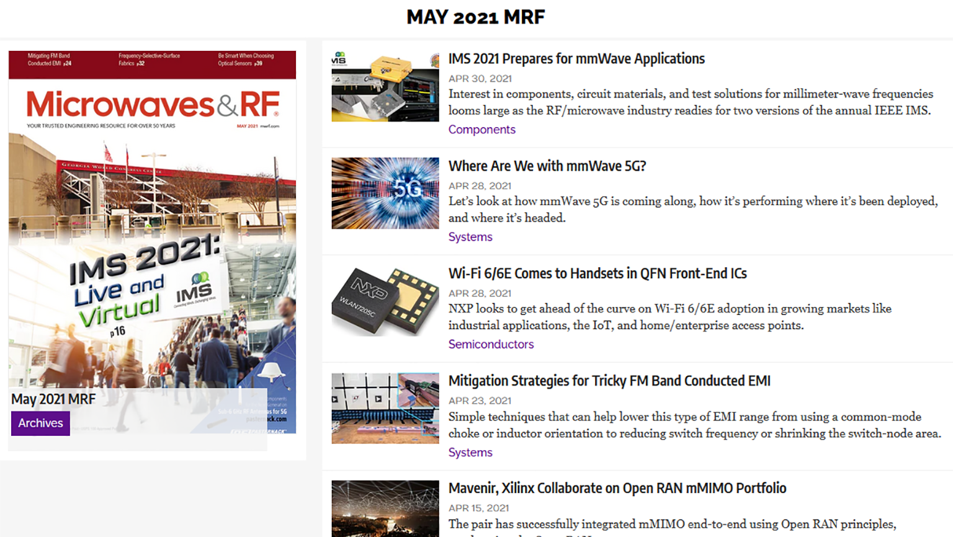The height and width of the screenshot is (537, 953).
Task: Open 'IMS 2021 Prepares for mmWave Applications' article
Action: pos(576,59)
